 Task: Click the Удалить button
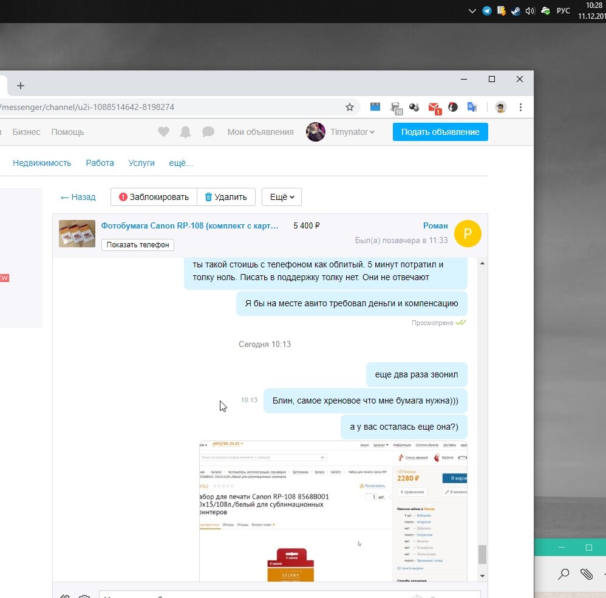click(226, 197)
